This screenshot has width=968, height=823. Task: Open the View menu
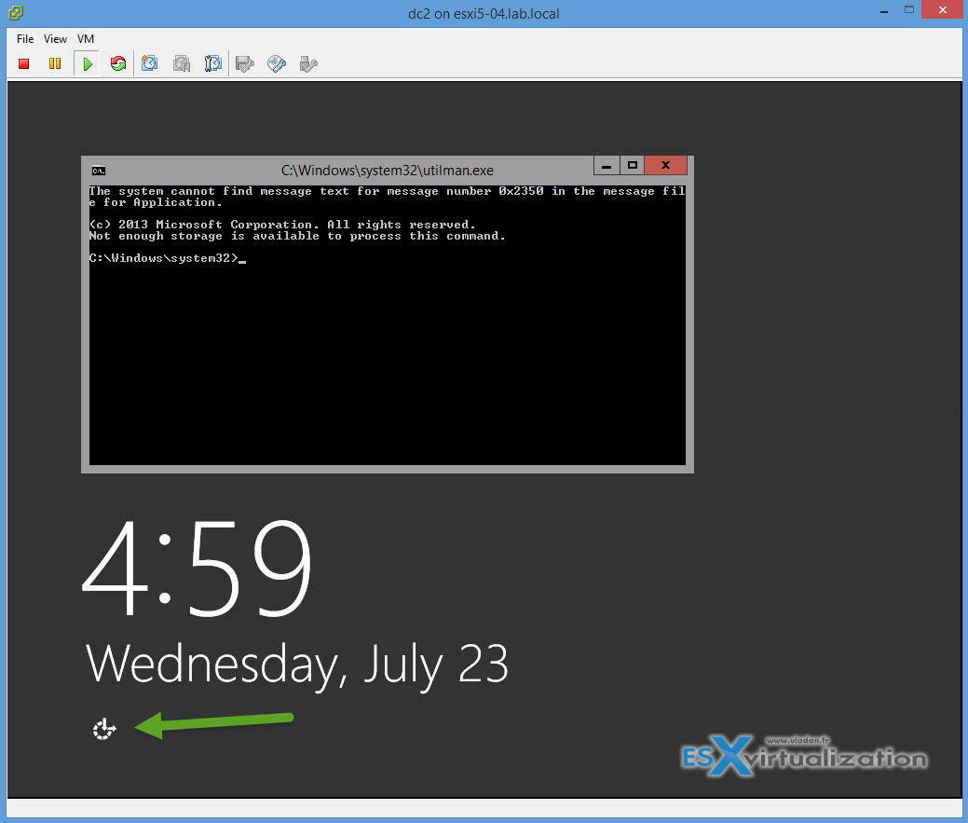54,39
